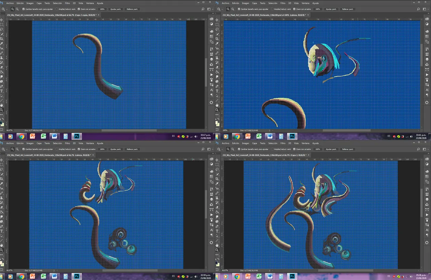Open the Selección menu in bottom-left window

pos(57,143)
